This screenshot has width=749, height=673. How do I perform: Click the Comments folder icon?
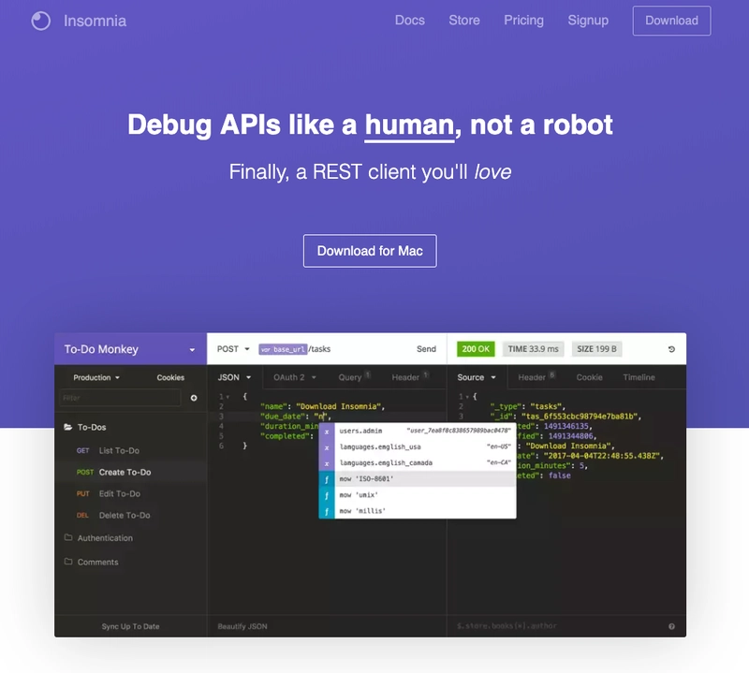(x=68, y=562)
